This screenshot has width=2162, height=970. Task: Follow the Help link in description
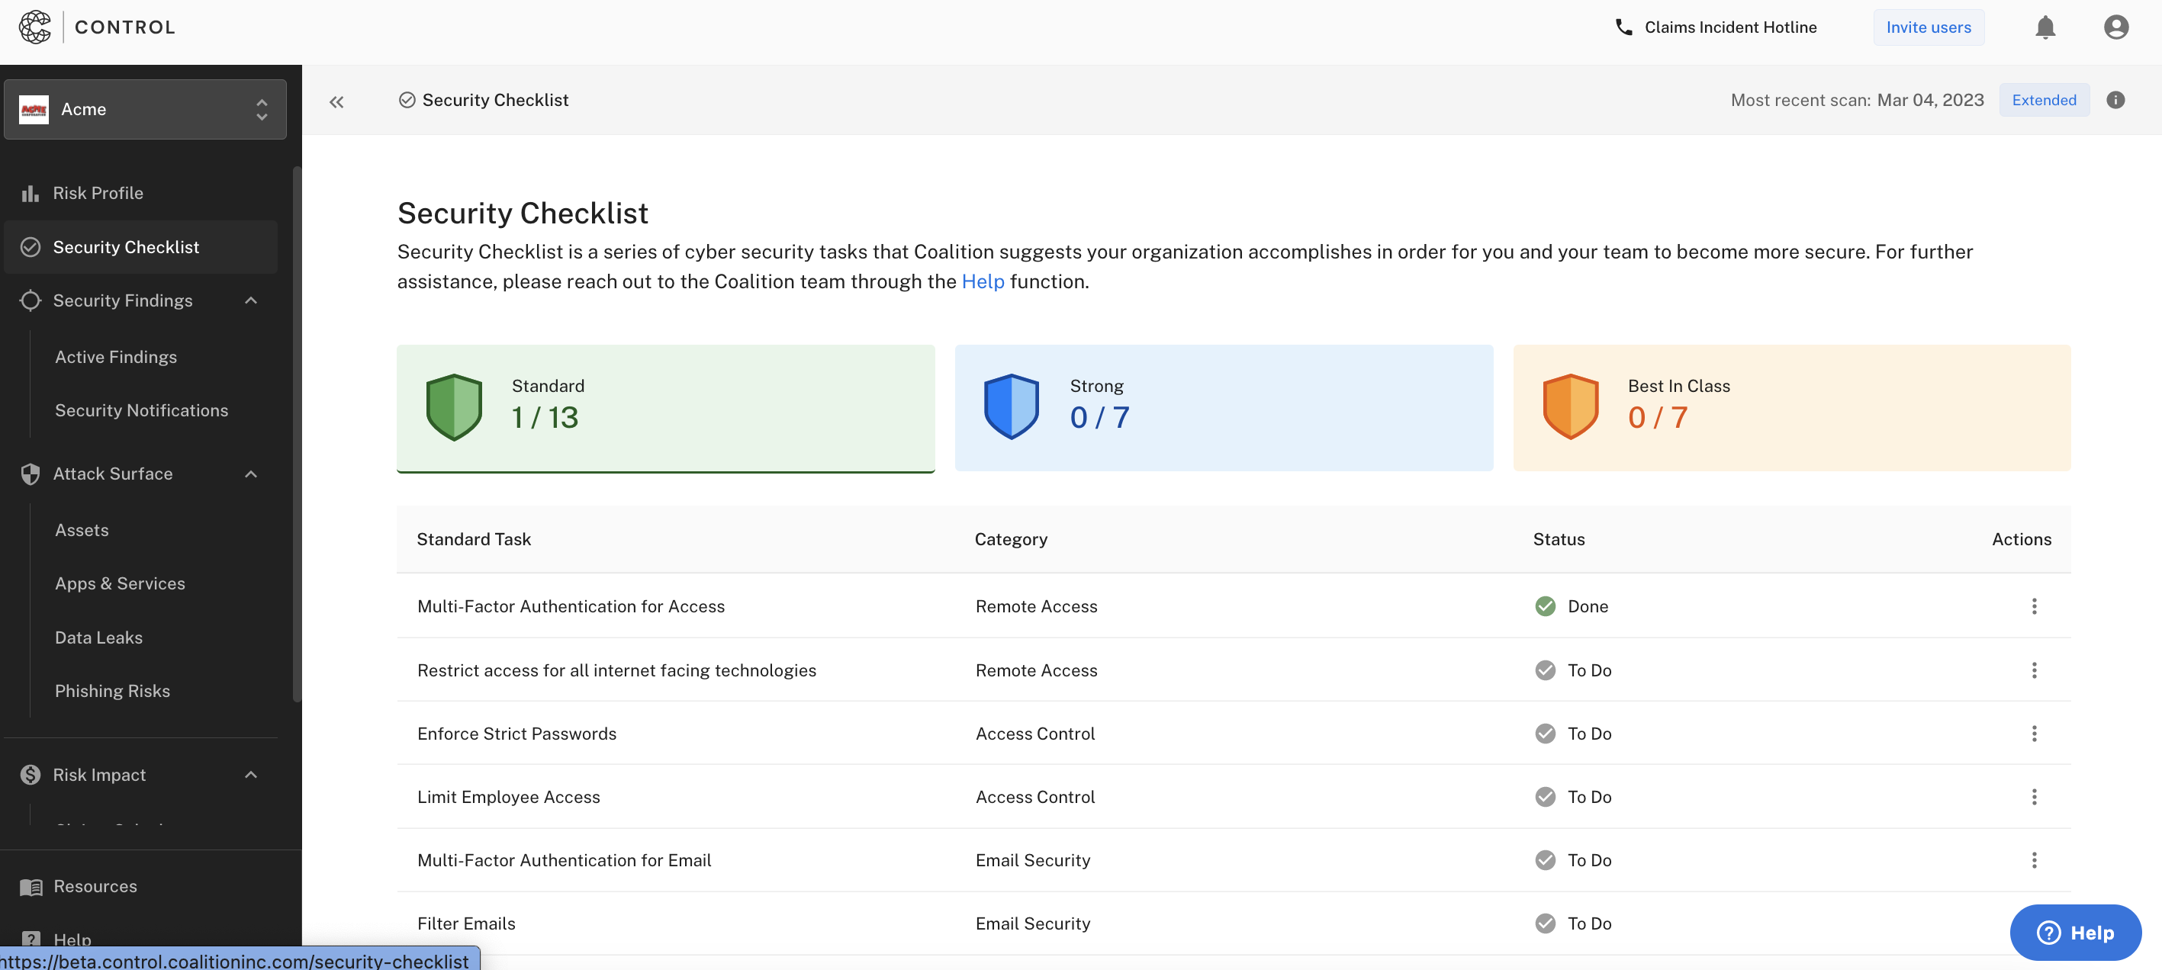(982, 281)
